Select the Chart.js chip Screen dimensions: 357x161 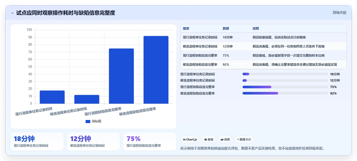[190, 139]
